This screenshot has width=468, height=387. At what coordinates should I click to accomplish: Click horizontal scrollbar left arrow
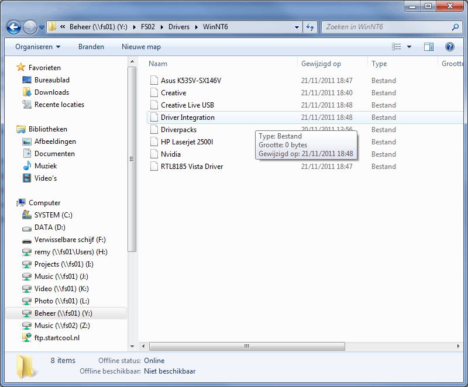click(x=143, y=347)
